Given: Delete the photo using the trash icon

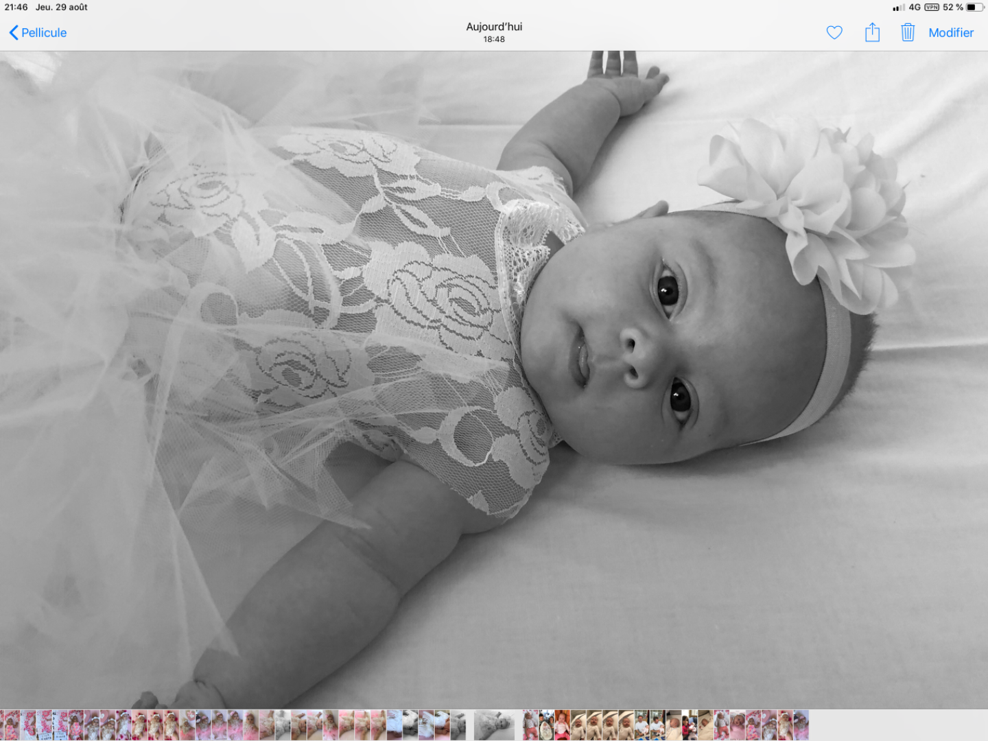Looking at the screenshot, I should click(907, 33).
